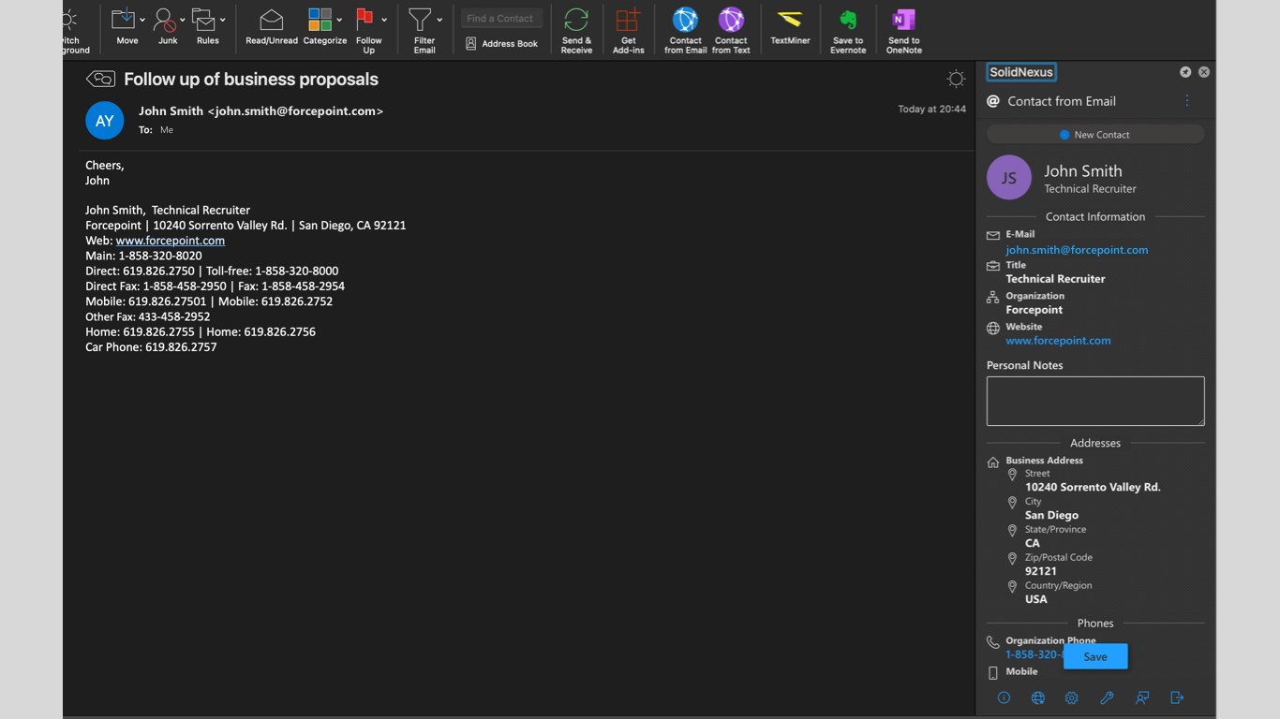Viewport: 1280px width, 719px height.
Task: Click inside the Personal Notes text box
Action: coord(1095,402)
